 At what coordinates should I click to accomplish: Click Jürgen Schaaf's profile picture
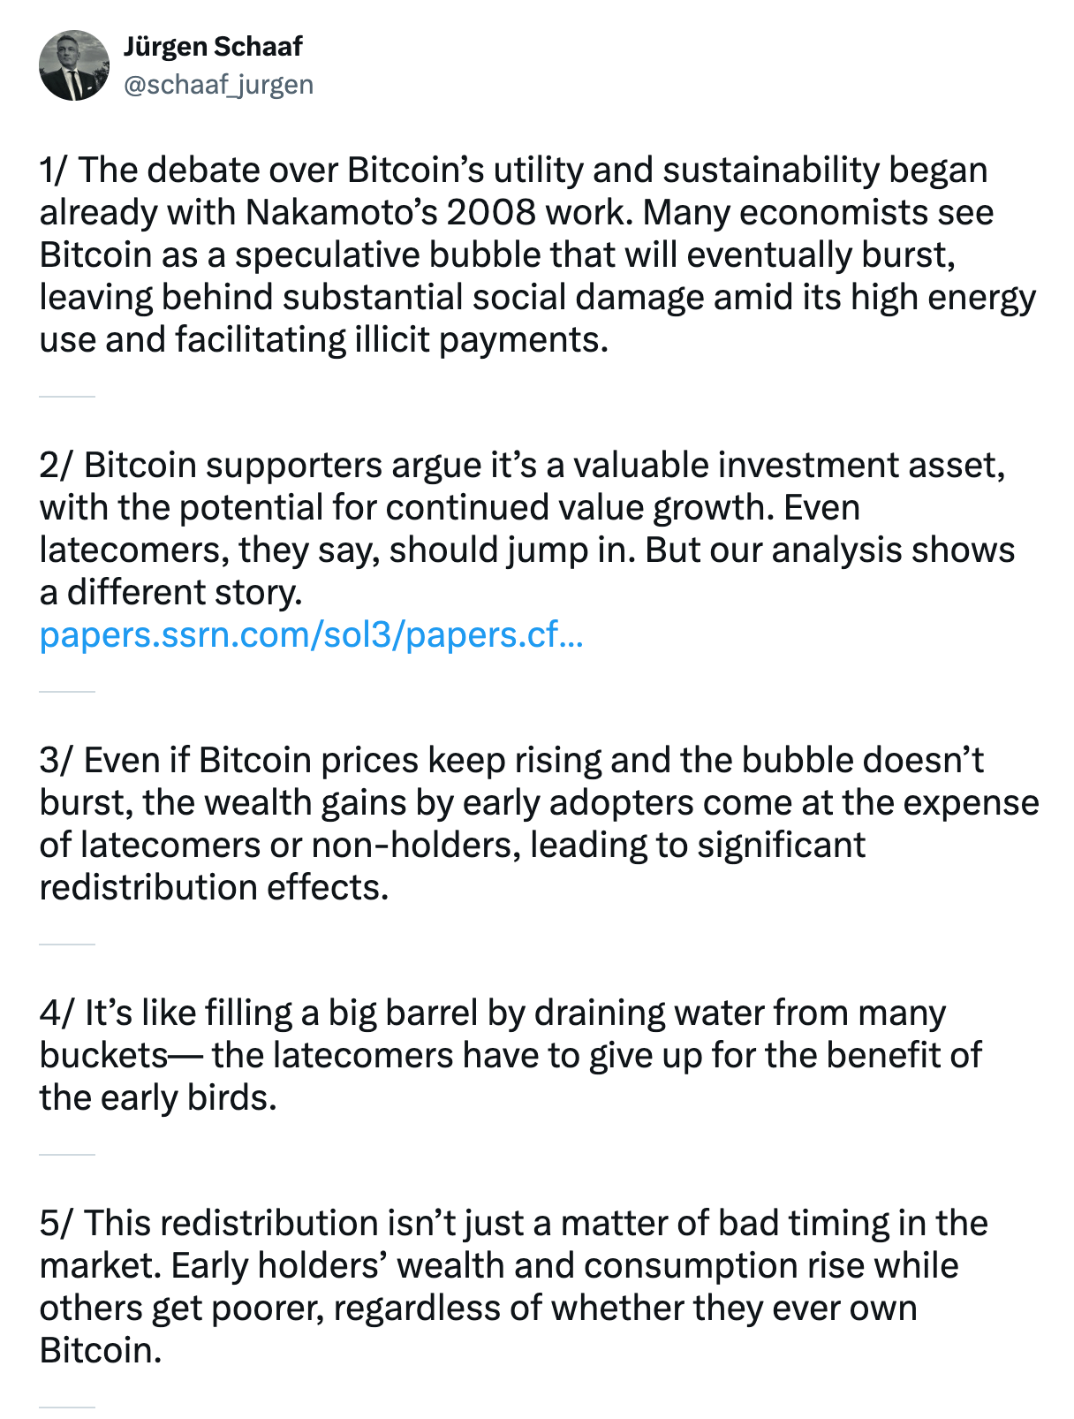coord(74,66)
